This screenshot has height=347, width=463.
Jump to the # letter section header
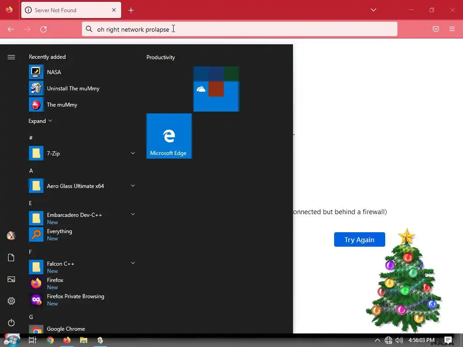click(31, 138)
